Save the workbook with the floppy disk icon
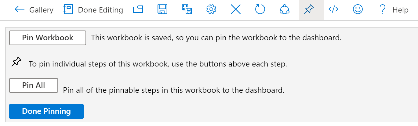Viewport: 418px width, 126px height. click(162, 10)
